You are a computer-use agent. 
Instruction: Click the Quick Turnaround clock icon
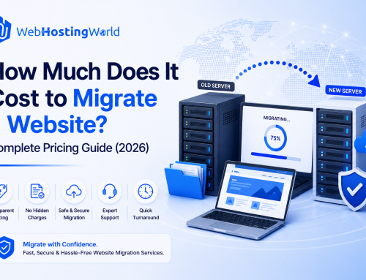(x=146, y=192)
